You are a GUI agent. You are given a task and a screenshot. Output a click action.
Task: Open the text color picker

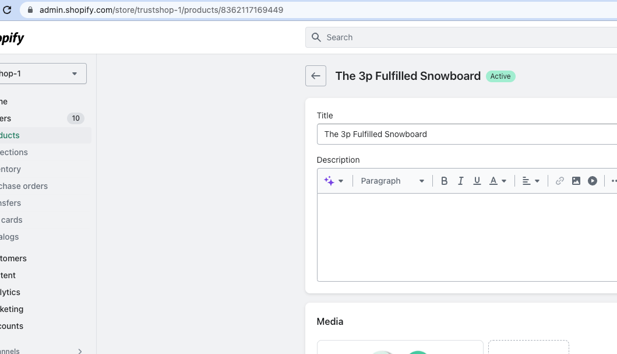click(498, 181)
